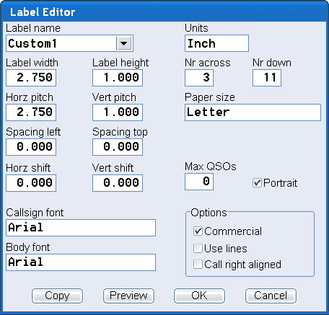Viewport: 329px width, 315px height.
Task: Choose the Body font field
Action: coord(81,262)
